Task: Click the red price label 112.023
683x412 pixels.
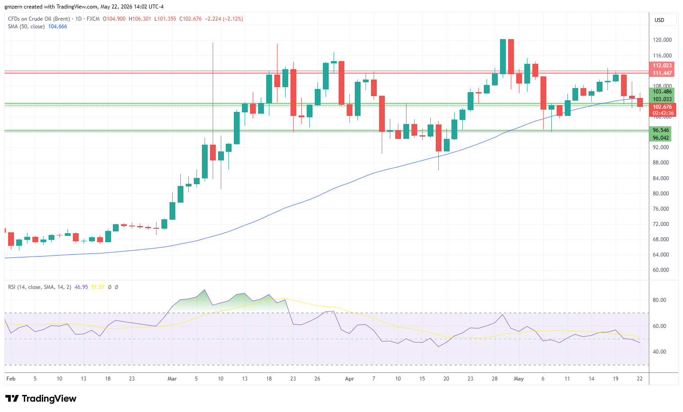Action: 662,66
